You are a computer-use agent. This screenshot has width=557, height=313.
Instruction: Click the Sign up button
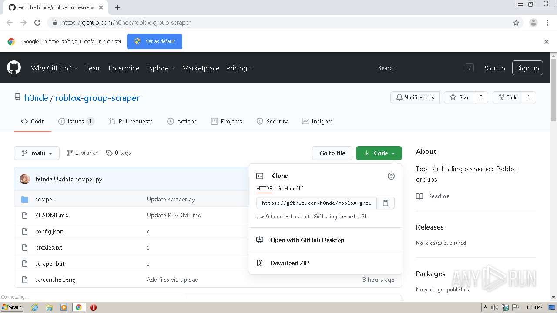pos(527,68)
